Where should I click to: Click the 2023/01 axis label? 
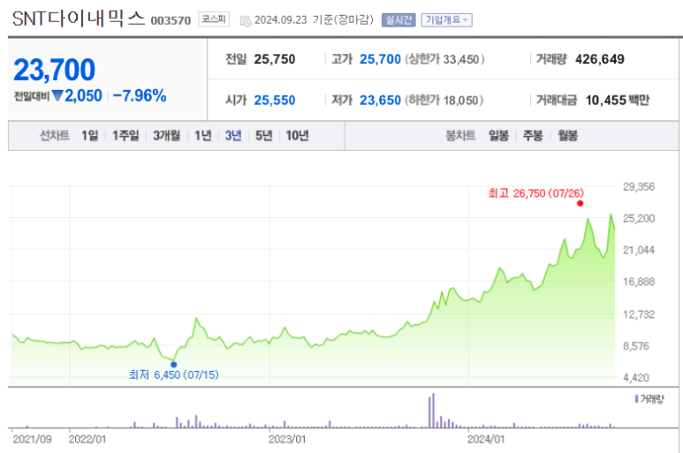pyautogui.click(x=287, y=439)
